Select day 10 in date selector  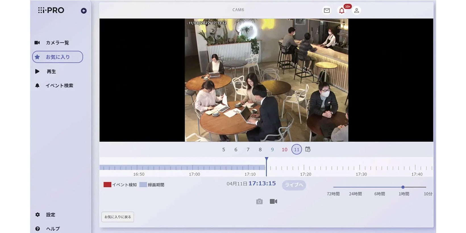284,149
